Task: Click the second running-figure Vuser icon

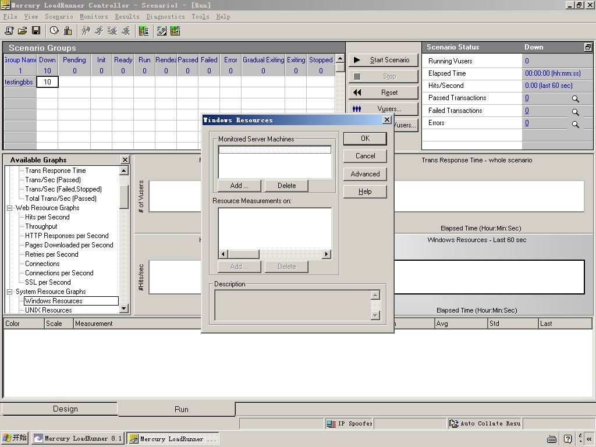Action: coord(99,31)
